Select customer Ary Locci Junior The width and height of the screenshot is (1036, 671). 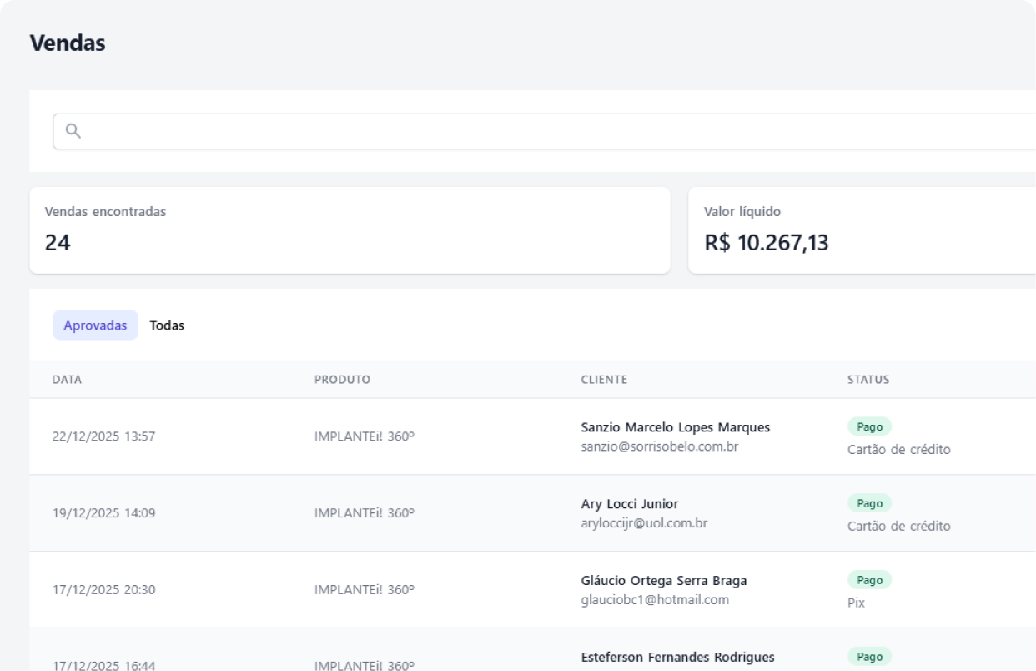pos(629,504)
